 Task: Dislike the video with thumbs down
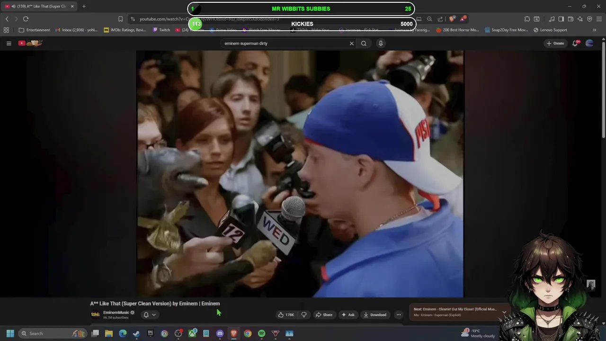point(304,314)
